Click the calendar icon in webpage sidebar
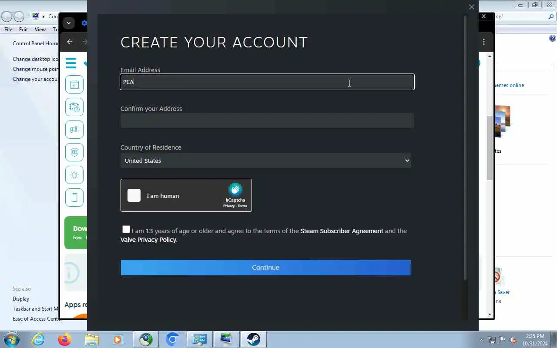557x348 pixels. [x=74, y=84]
